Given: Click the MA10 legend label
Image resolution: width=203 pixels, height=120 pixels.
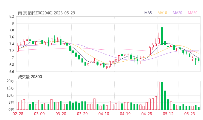Looking at the screenshot, I should pyautogui.click(x=162, y=13).
